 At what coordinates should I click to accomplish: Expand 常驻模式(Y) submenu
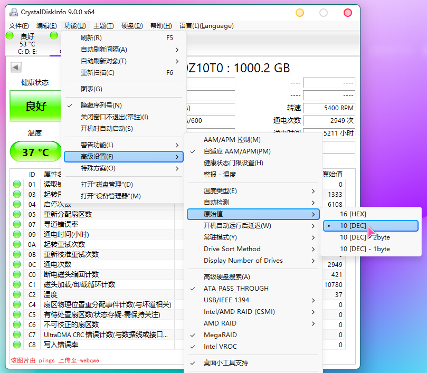coord(253,237)
